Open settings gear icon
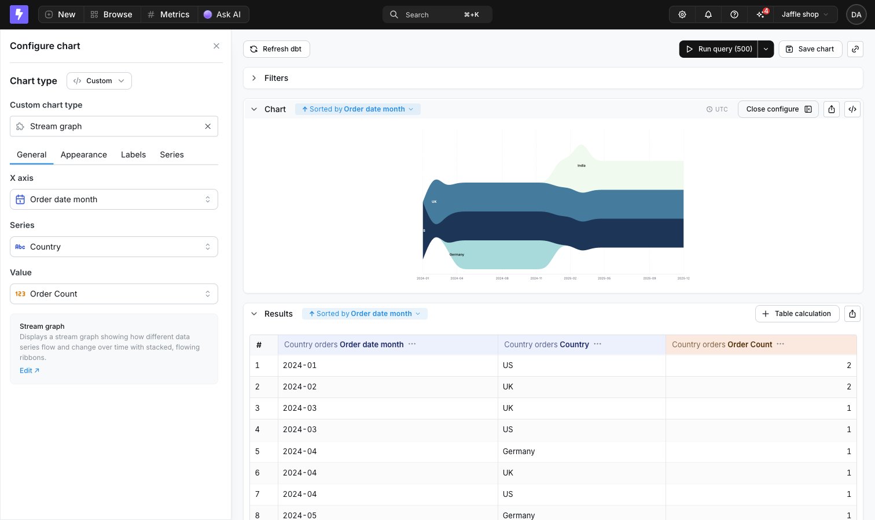 (x=682, y=14)
